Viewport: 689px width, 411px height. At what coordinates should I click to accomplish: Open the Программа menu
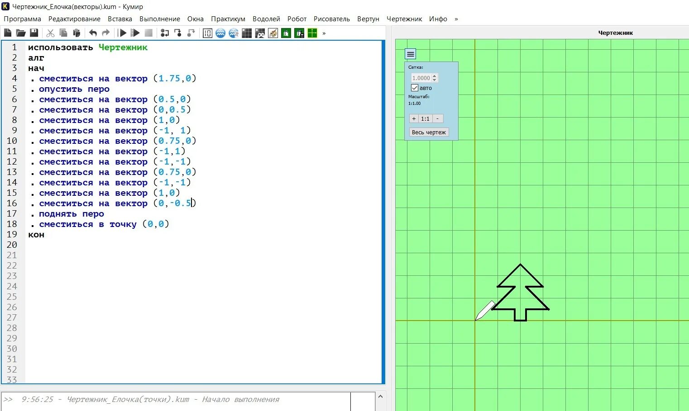(22, 19)
